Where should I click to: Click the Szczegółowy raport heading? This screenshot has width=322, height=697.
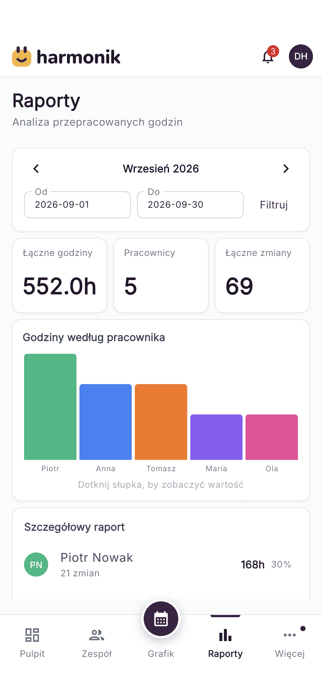[x=74, y=527]
